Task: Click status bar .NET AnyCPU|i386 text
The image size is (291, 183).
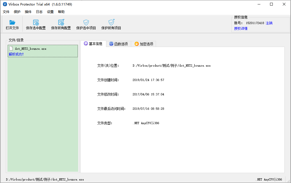Action: tap(269, 179)
